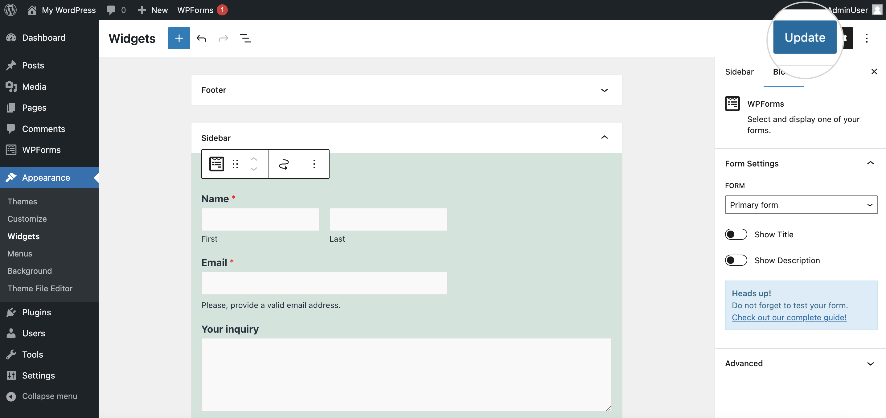Click the First name input field

(x=260, y=219)
